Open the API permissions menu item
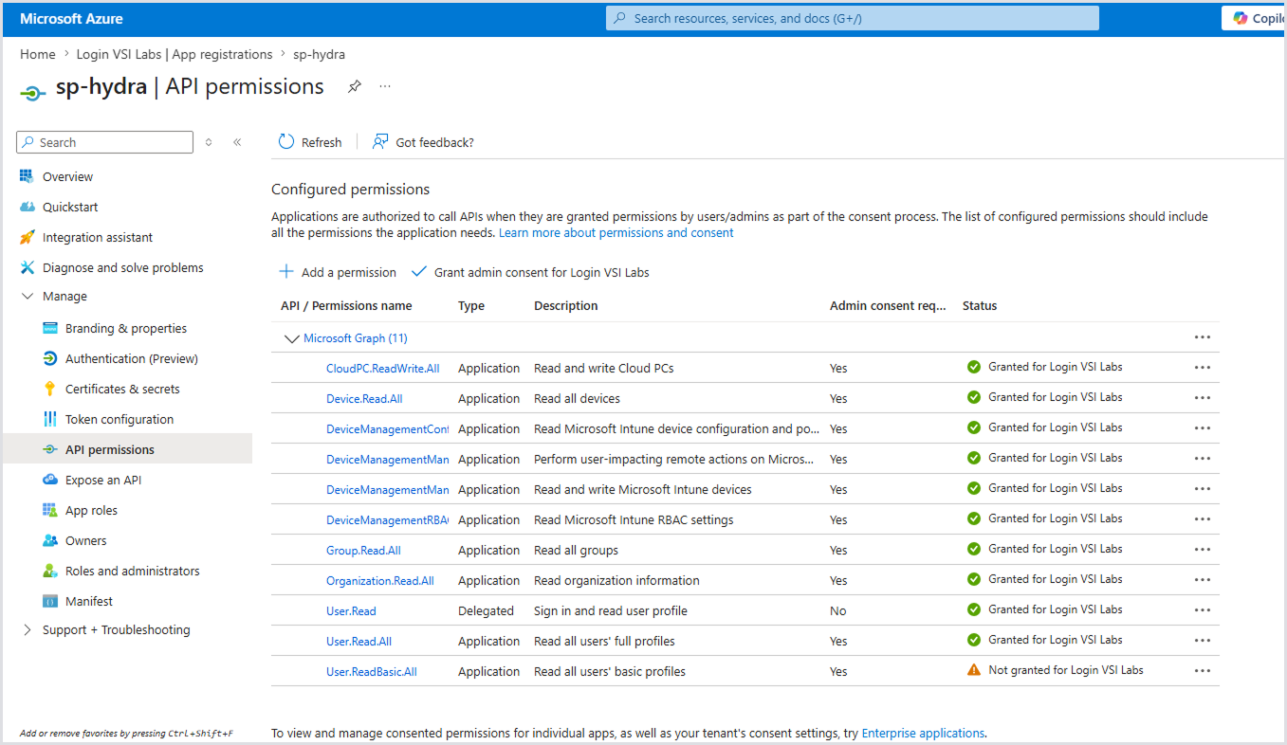 point(128,449)
